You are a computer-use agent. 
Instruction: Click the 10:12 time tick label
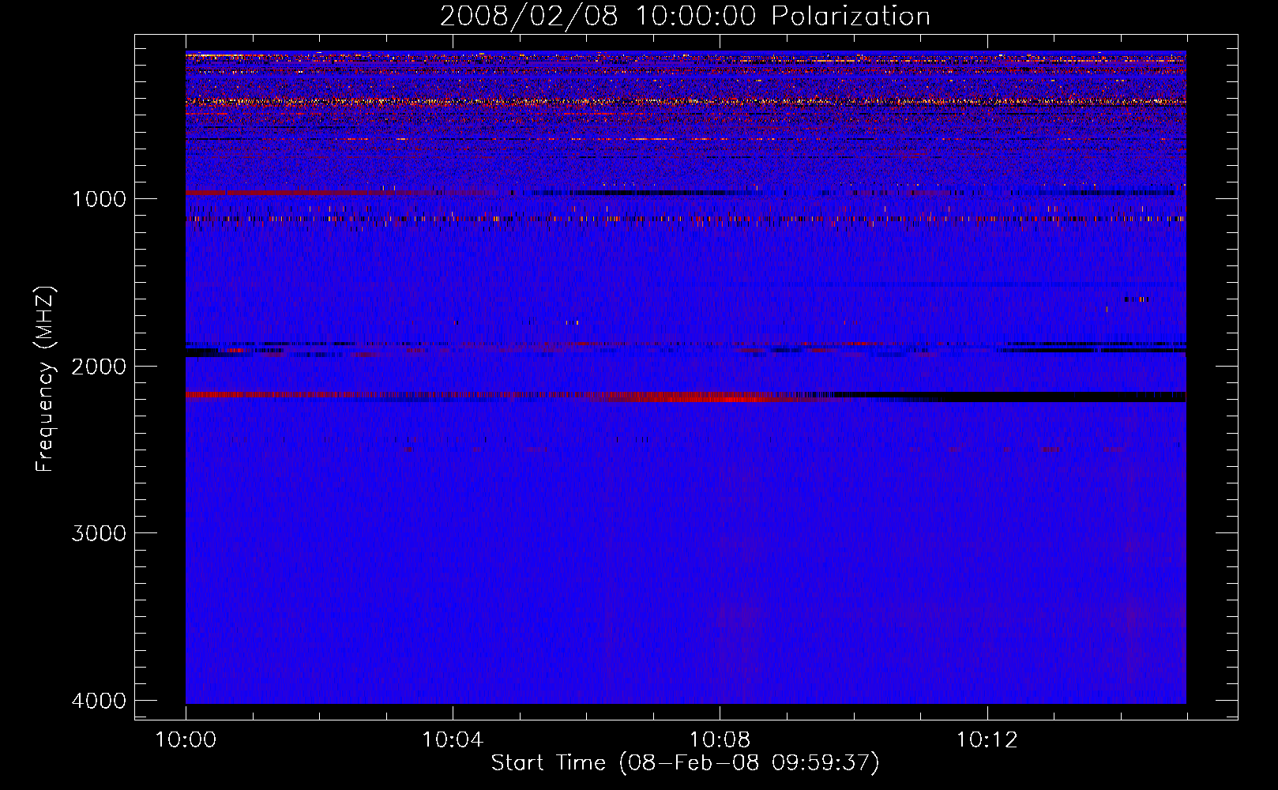(x=987, y=739)
